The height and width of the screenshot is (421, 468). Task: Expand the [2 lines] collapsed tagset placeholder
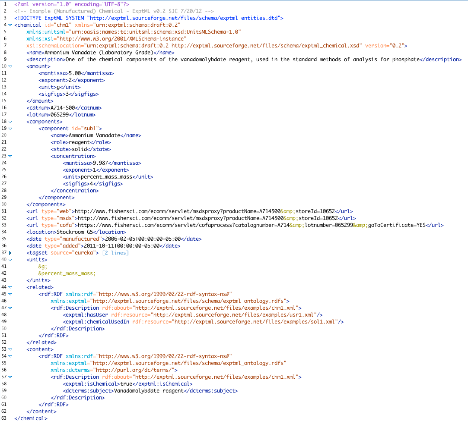pos(108,252)
